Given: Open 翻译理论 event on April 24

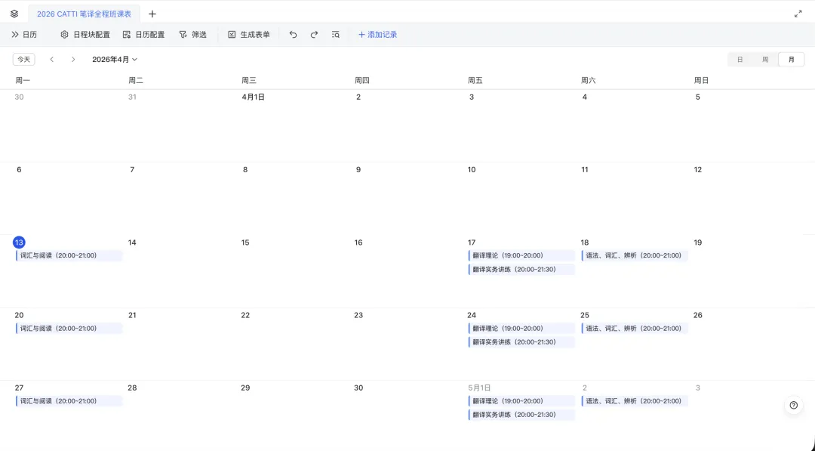Looking at the screenshot, I should (521, 328).
